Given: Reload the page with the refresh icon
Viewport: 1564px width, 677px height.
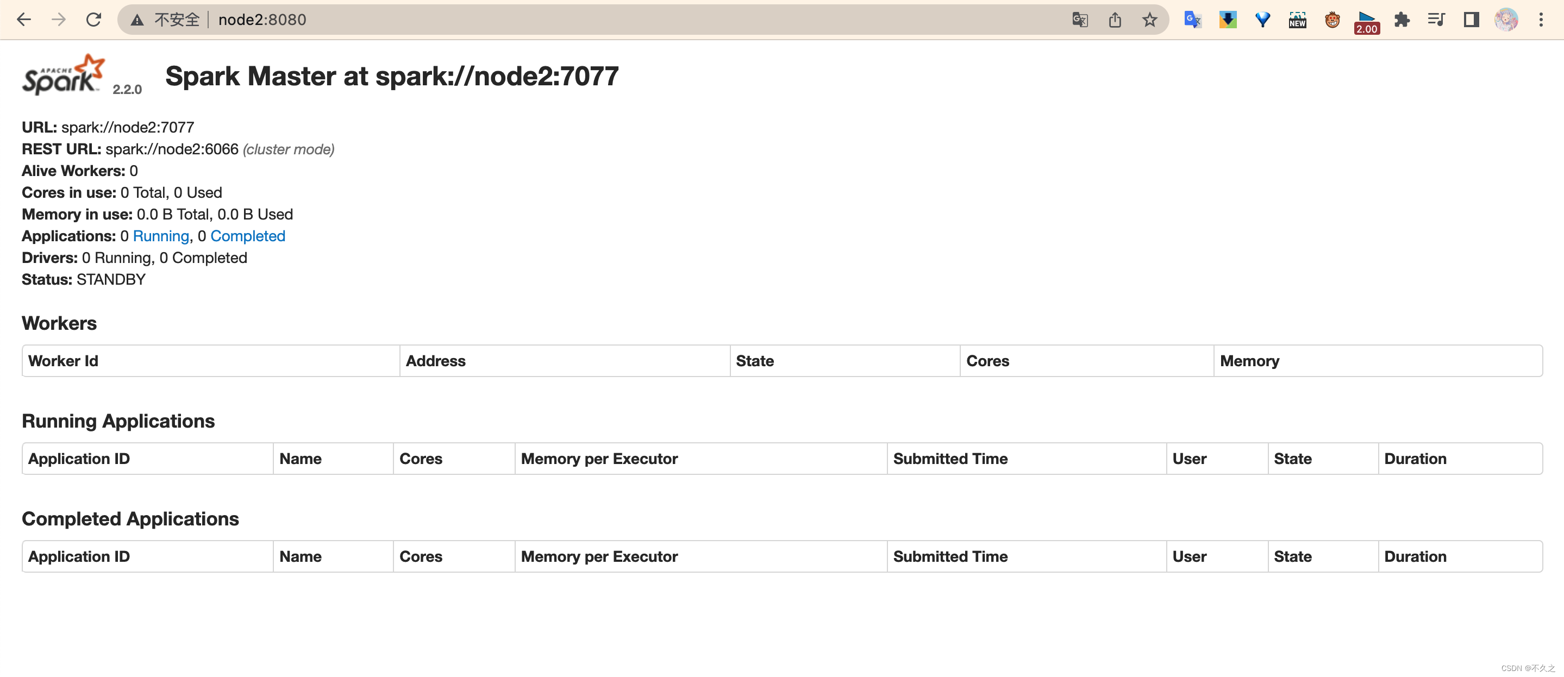Looking at the screenshot, I should point(93,20).
